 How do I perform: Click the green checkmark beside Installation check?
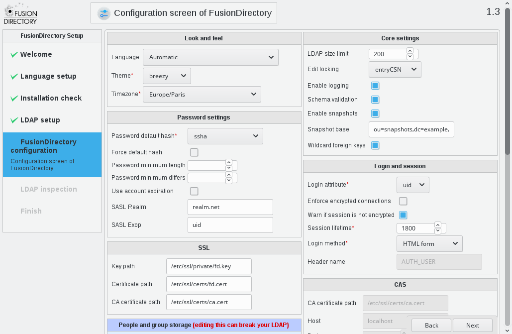tap(14, 99)
